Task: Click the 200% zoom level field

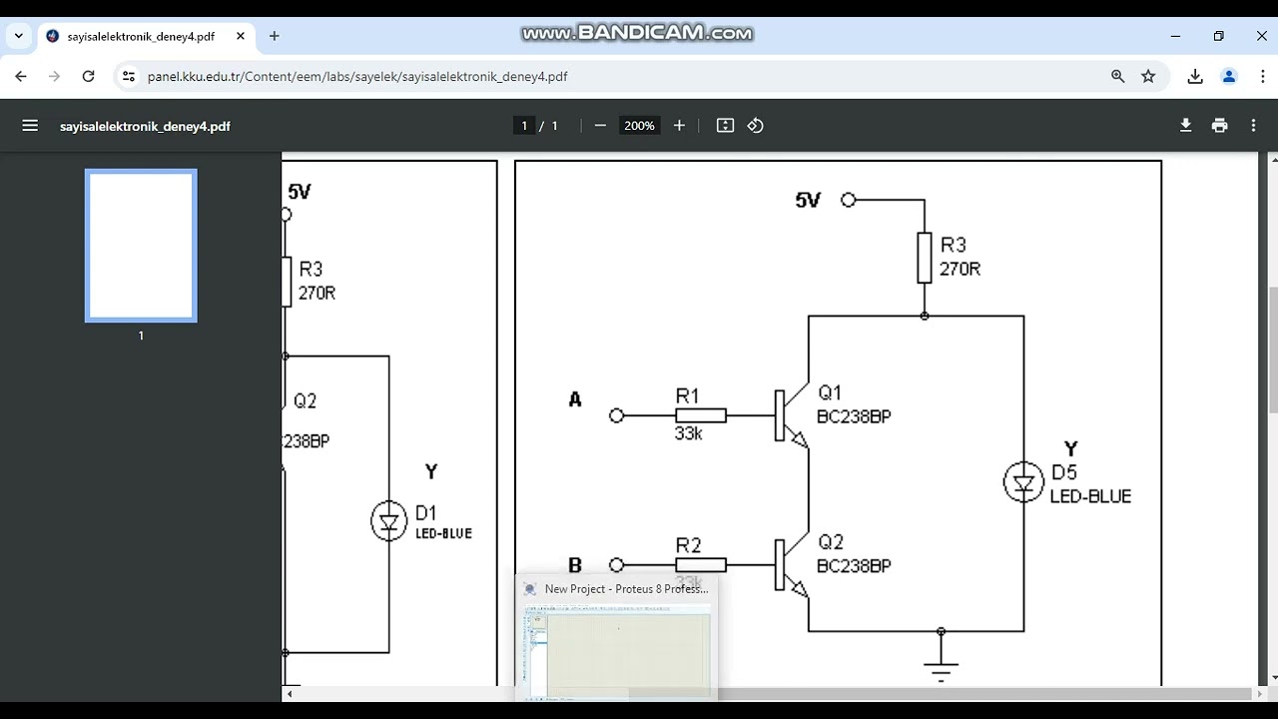Action: pyautogui.click(x=639, y=126)
